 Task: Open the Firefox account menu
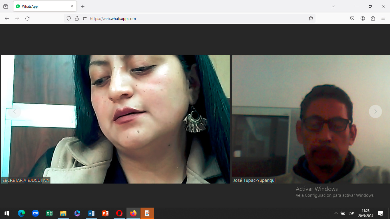coord(363,19)
